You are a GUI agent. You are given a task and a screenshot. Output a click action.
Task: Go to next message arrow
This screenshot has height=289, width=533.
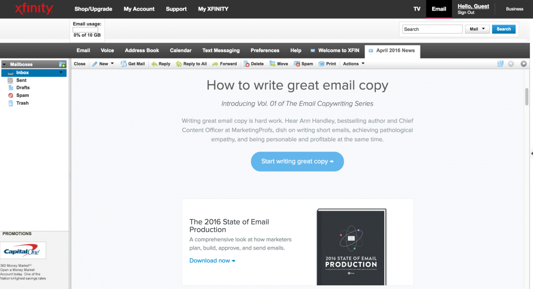click(523, 63)
